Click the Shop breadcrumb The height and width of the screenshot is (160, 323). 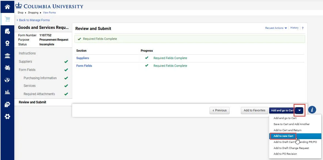(20, 13)
